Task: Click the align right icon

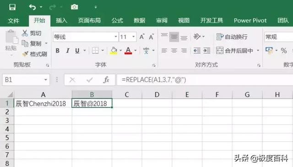Action: (x=184, y=51)
